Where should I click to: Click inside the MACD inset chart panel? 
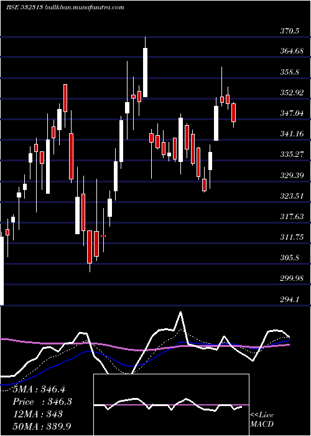pyautogui.click(x=171, y=405)
